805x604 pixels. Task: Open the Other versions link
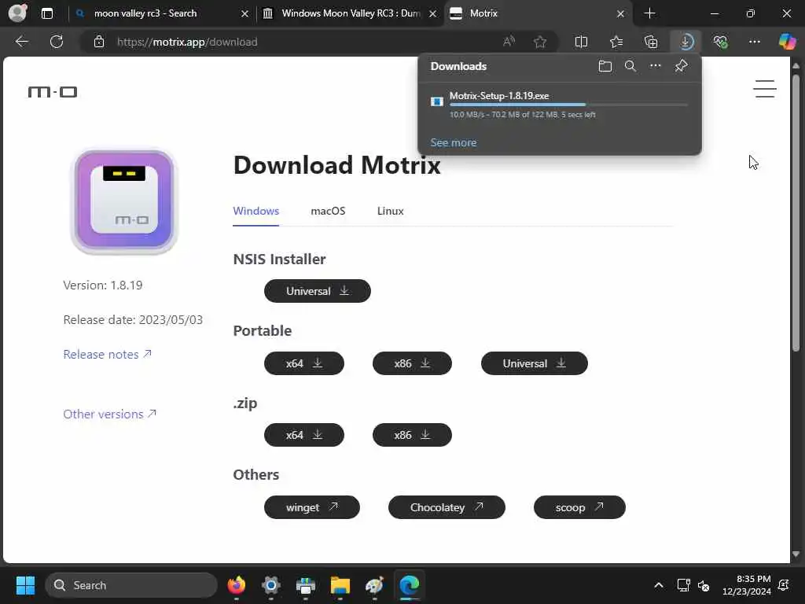110,414
